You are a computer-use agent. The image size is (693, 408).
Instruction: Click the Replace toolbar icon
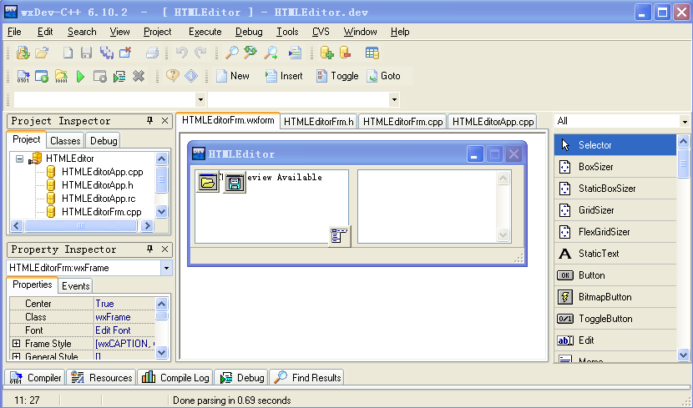coord(250,53)
